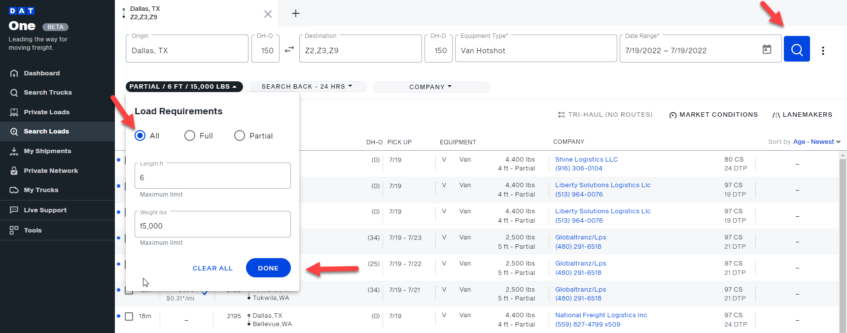Open the Equipment Type Van Hotshot field
Screen dimensions: 847x333
(x=536, y=49)
